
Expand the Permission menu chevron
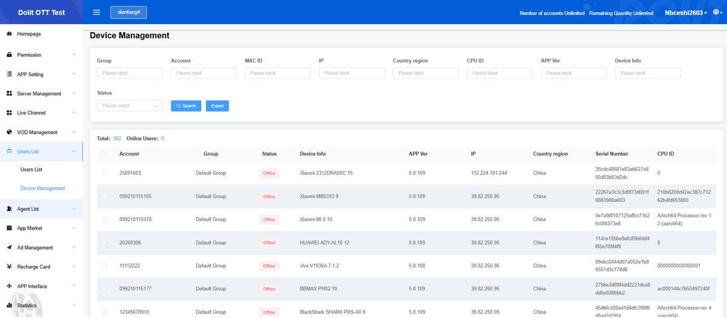pos(74,55)
